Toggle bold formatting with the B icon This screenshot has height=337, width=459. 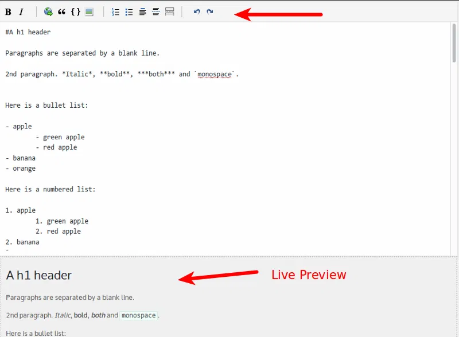(x=9, y=11)
